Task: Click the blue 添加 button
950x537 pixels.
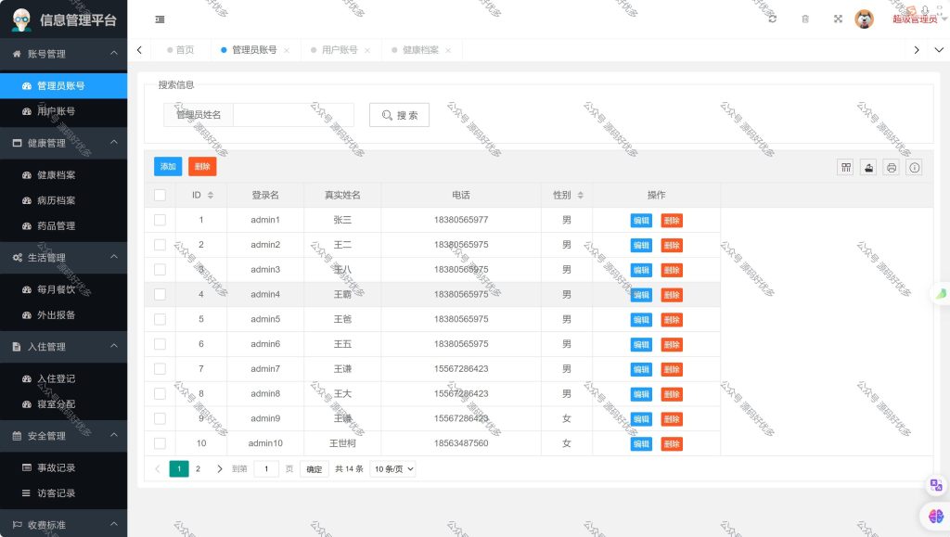Action: [168, 167]
